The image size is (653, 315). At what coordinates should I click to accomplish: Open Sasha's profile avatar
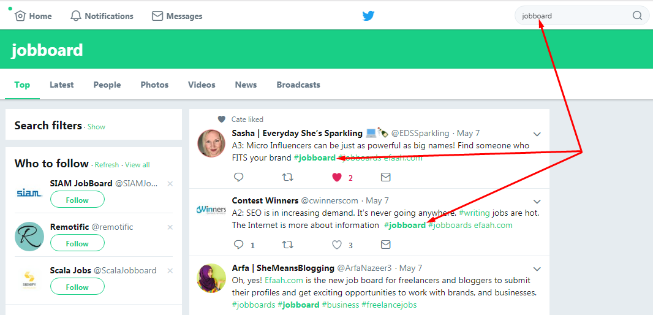pyautogui.click(x=211, y=143)
